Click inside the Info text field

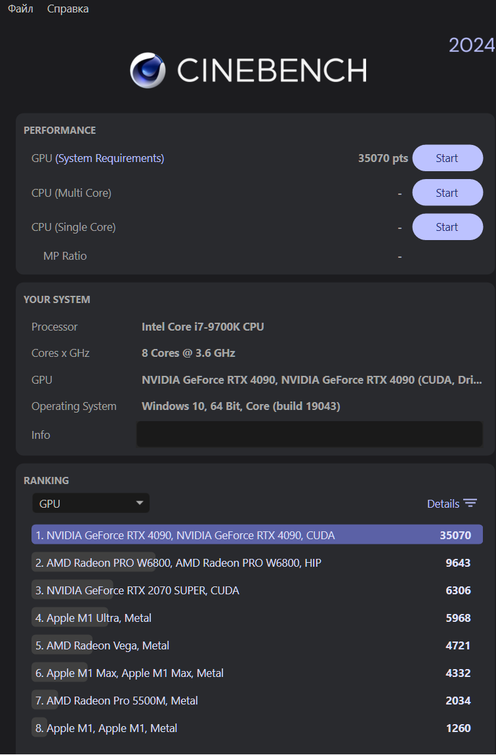pyautogui.click(x=309, y=434)
